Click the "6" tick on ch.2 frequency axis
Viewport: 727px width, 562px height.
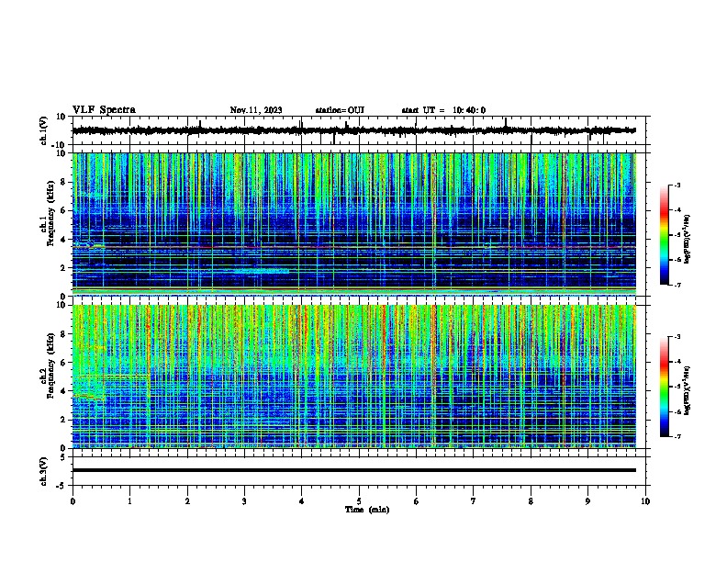click(63, 363)
